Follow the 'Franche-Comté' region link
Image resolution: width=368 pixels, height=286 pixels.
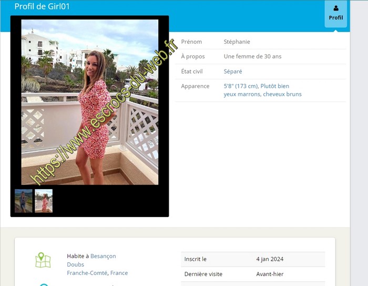click(87, 273)
